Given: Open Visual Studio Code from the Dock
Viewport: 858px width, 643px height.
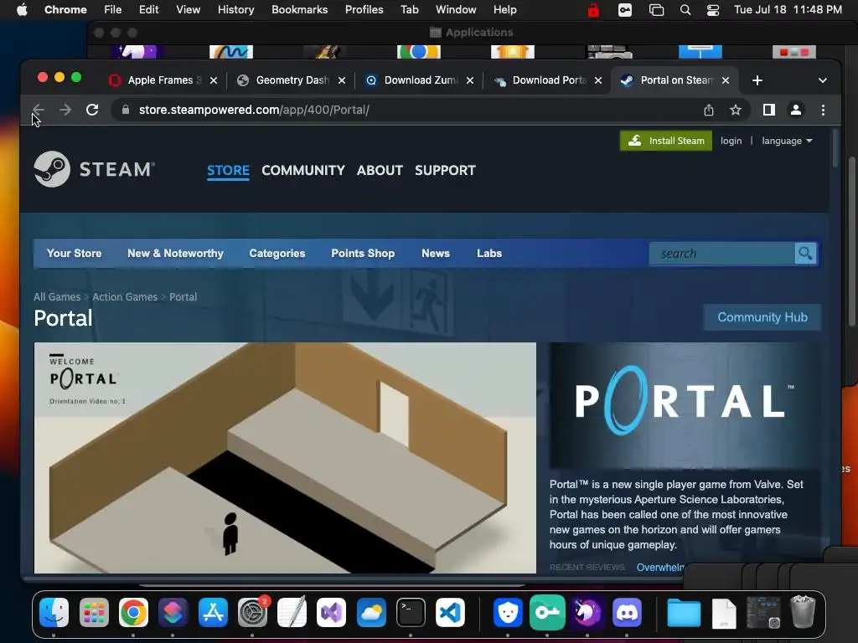Looking at the screenshot, I should coord(450,612).
